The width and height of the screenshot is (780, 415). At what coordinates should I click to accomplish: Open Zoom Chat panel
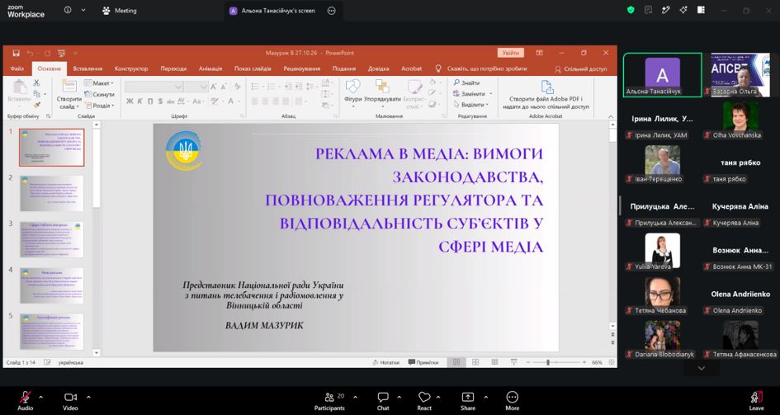point(382,401)
